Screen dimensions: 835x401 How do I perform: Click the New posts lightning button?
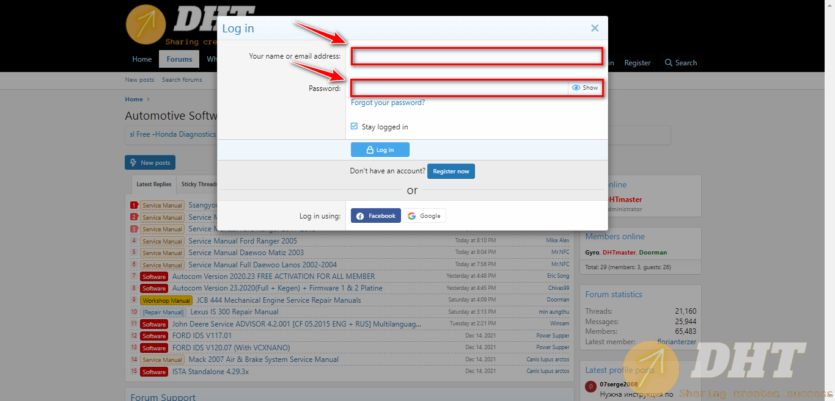coord(150,162)
